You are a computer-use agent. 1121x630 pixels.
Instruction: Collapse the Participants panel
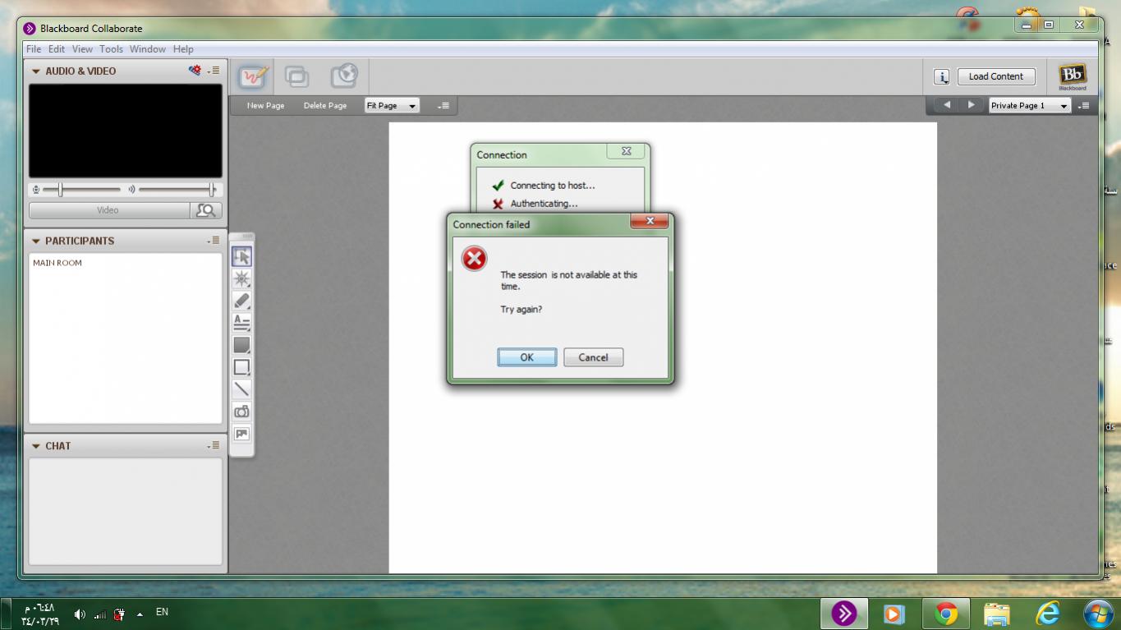tap(36, 241)
